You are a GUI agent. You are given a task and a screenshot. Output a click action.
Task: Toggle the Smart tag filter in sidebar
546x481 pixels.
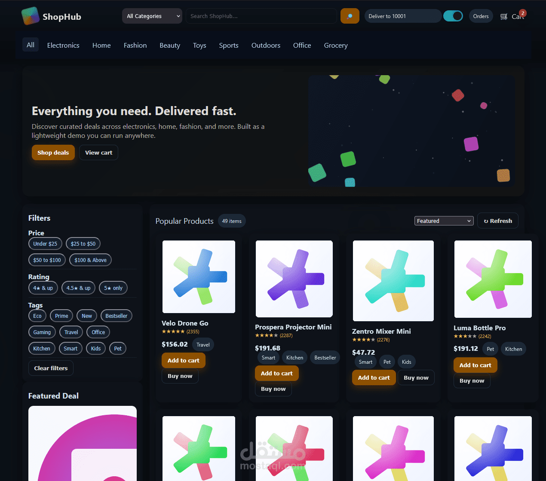[71, 348]
